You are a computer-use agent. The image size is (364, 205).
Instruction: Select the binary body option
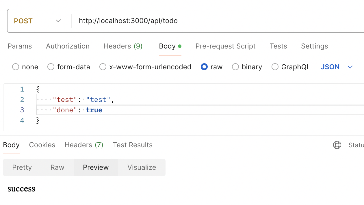[235, 67]
